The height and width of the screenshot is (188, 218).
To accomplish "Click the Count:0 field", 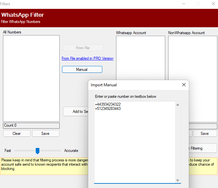I will [x=31, y=126].
